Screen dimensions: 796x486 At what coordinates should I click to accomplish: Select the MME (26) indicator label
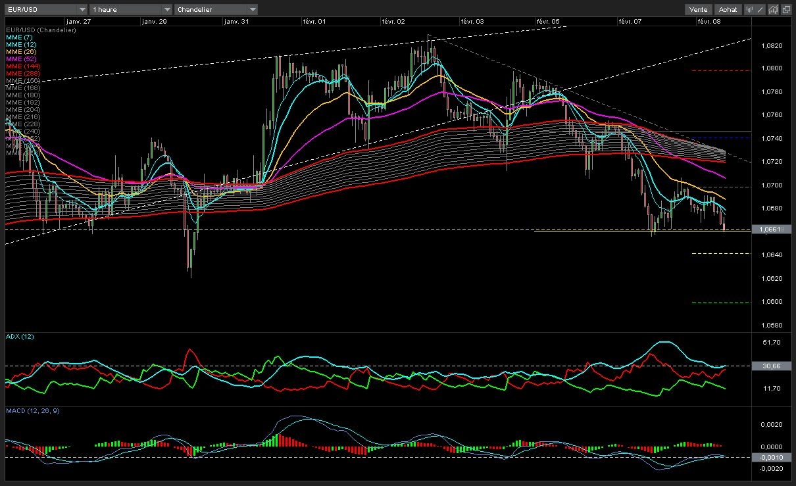(20, 52)
